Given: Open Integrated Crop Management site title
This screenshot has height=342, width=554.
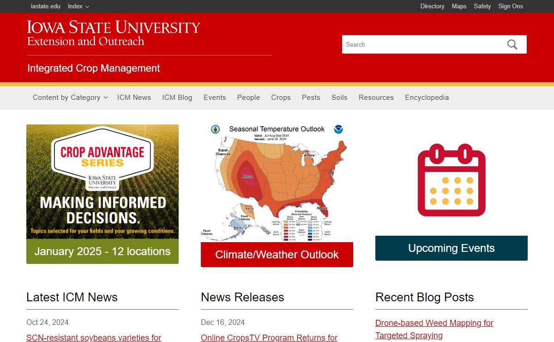Looking at the screenshot, I should point(94,68).
